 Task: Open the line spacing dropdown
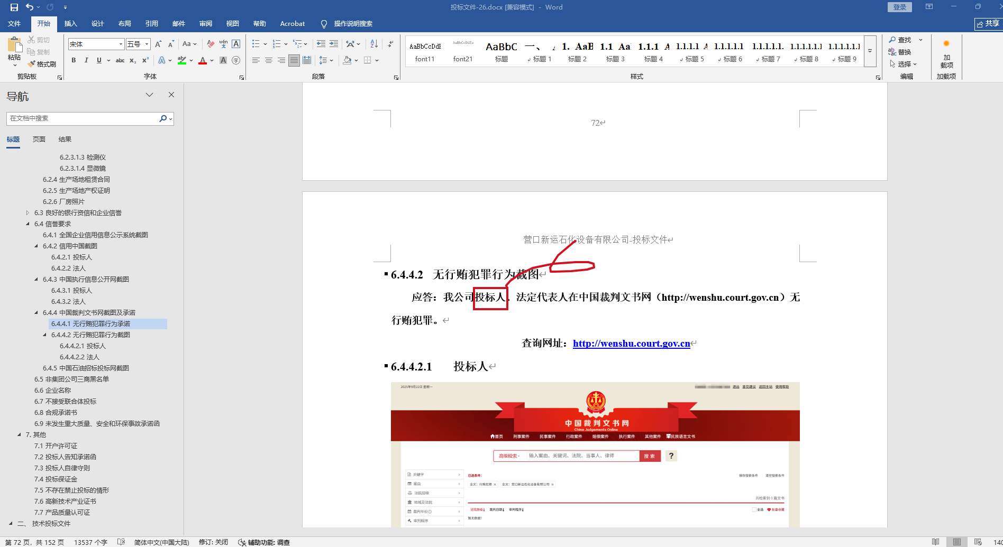click(x=326, y=60)
